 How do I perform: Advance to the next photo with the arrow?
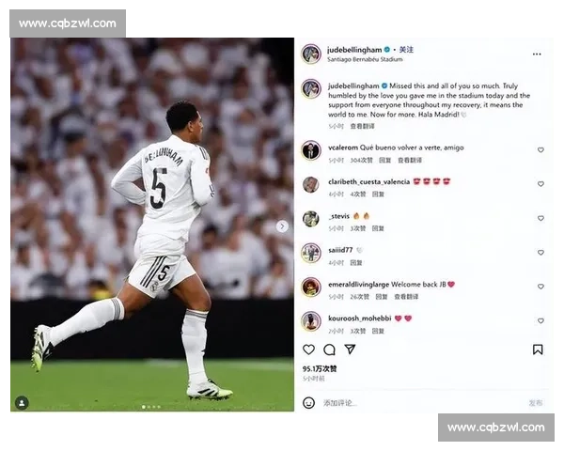pyautogui.click(x=282, y=226)
